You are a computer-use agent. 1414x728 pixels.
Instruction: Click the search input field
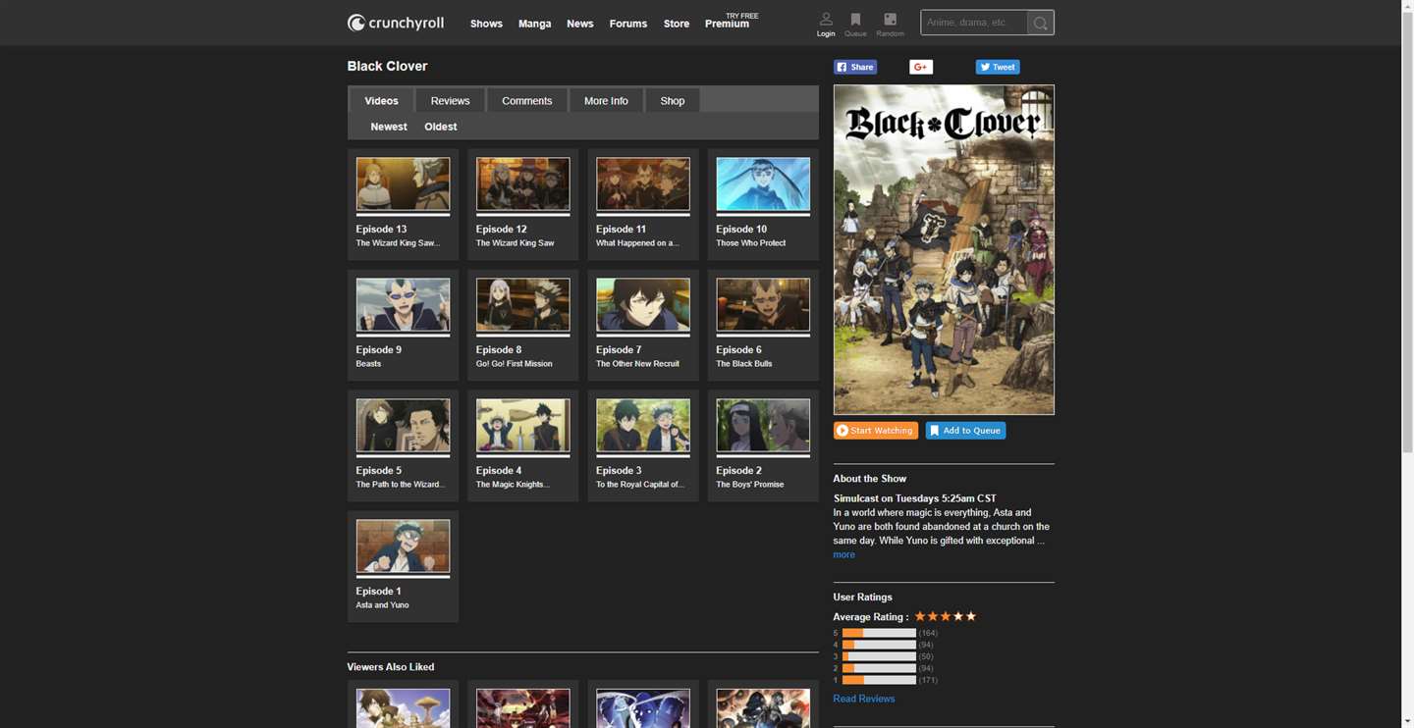pyautogui.click(x=974, y=23)
